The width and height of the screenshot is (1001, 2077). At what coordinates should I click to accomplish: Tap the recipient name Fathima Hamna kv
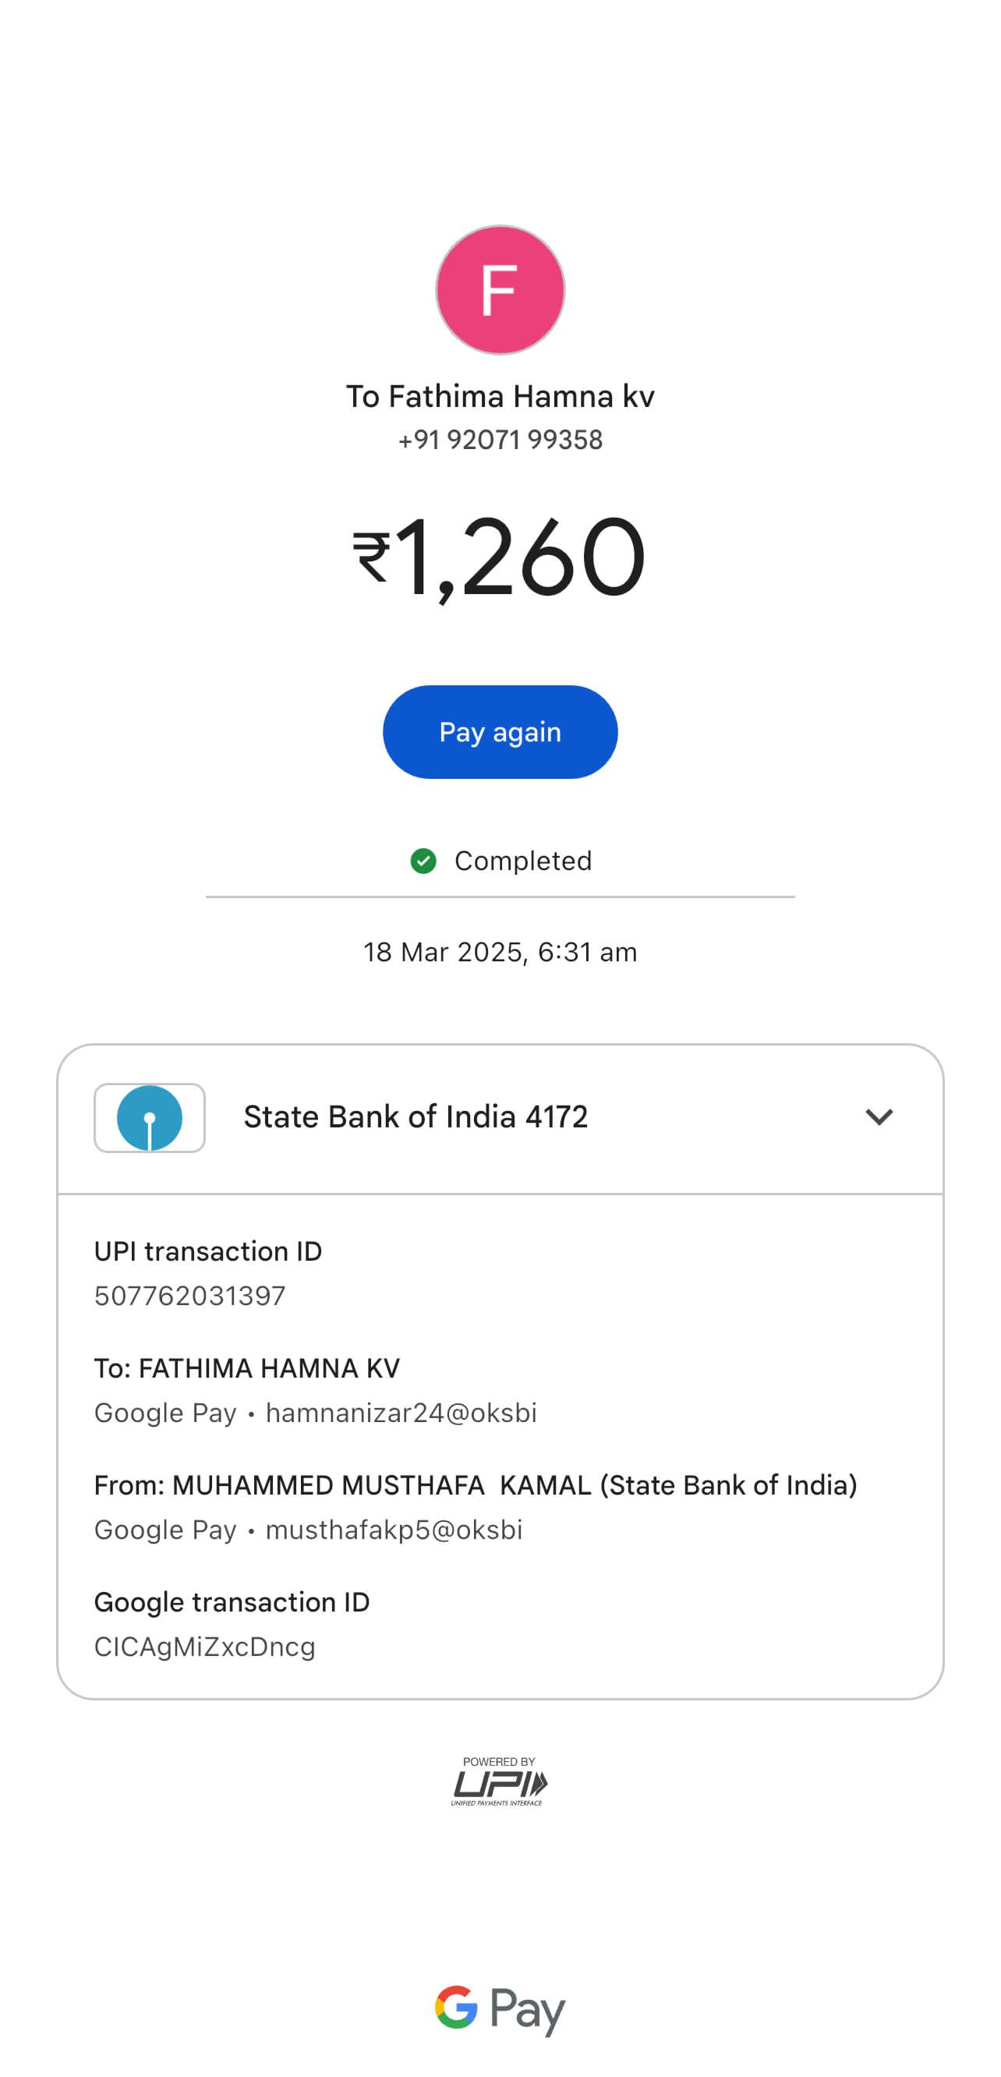tap(500, 397)
